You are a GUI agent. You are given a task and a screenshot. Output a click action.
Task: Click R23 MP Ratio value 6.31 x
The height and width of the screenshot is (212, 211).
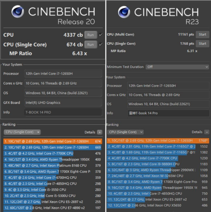click(192, 51)
